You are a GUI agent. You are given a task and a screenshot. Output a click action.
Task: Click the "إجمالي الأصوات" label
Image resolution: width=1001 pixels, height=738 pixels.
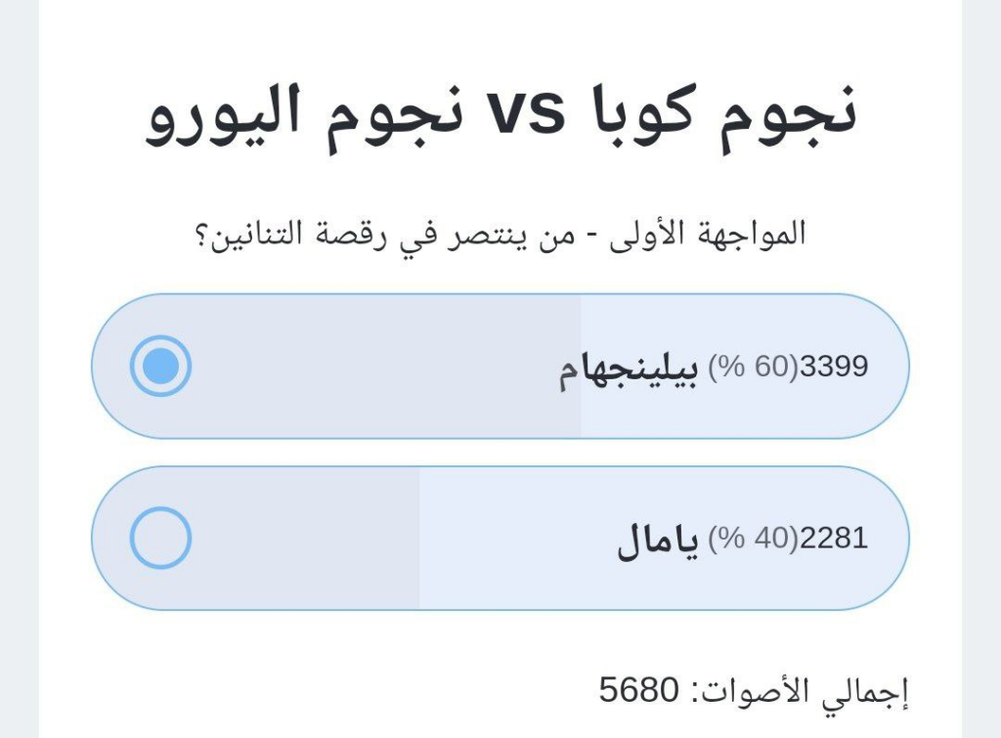tap(801, 691)
